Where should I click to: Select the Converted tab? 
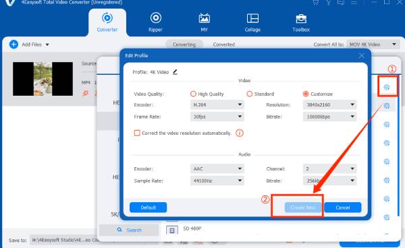pyautogui.click(x=224, y=44)
